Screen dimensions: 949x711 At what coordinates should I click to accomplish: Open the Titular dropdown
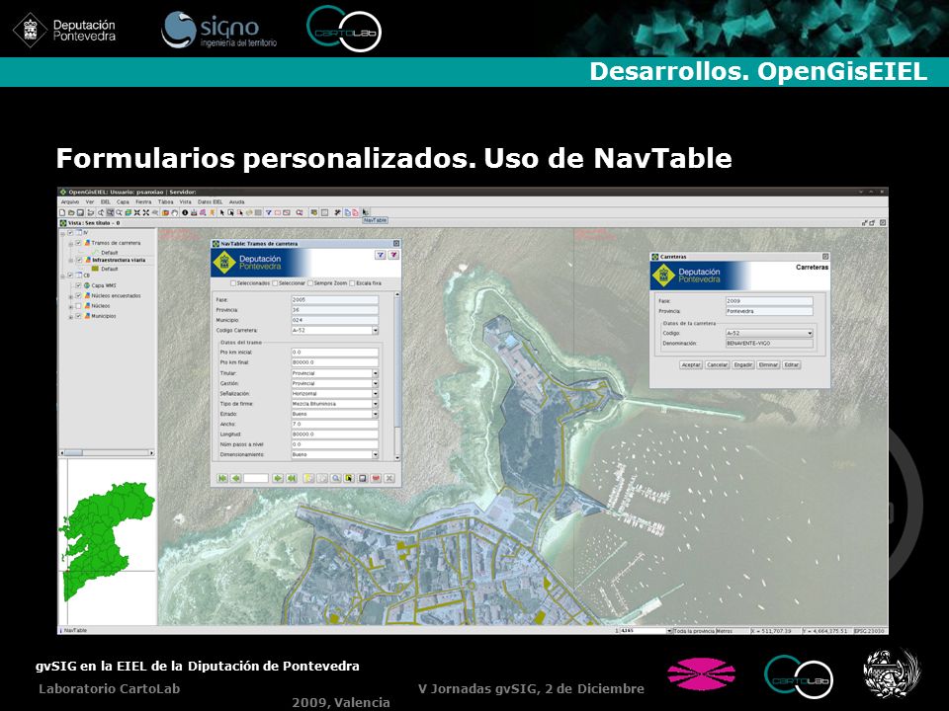click(376, 373)
